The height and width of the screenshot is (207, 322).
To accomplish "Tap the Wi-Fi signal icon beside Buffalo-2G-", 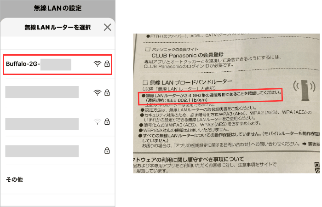I will (98, 64).
